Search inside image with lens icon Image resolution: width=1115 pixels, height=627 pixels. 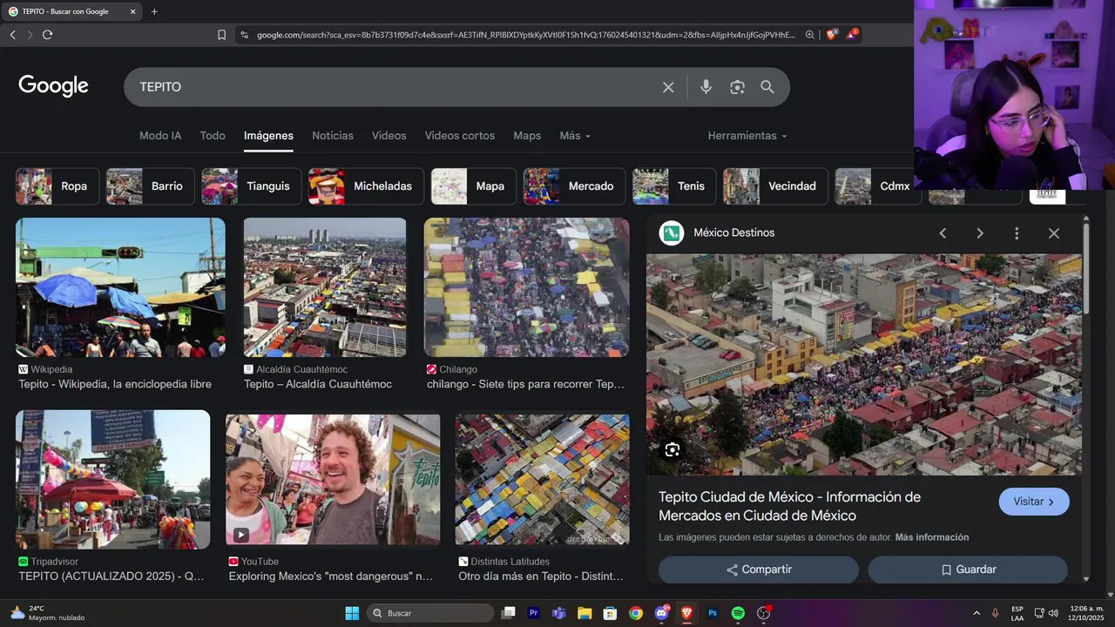pyautogui.click(x=672, y=450)
